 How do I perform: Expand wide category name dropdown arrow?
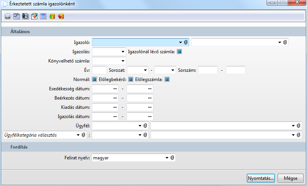tap(293, 135)
